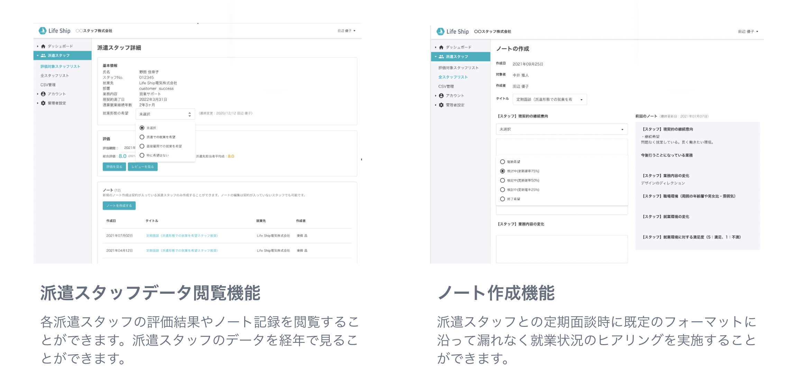The image size is (803, 384).
Task: Select the 終了希望 radio option
Action: (x=502, y=199)
